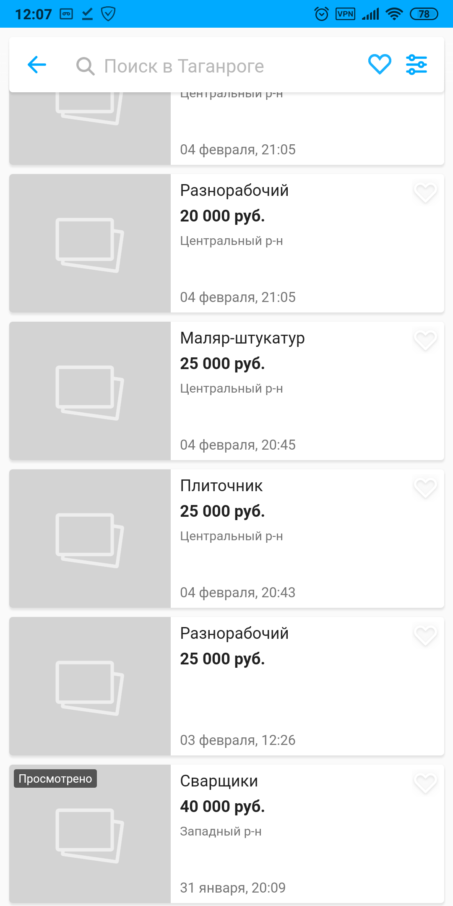Favorite the Разнорабочий 25 000 руб. listing
453x906 pixels.
click(425, 635)
